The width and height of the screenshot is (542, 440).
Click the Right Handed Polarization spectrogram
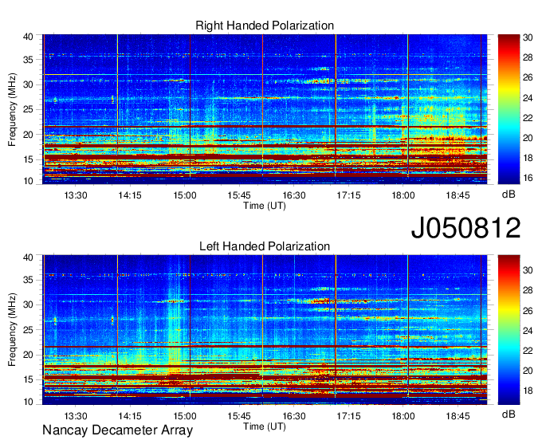pyautogui.click(x=265, y=109)
